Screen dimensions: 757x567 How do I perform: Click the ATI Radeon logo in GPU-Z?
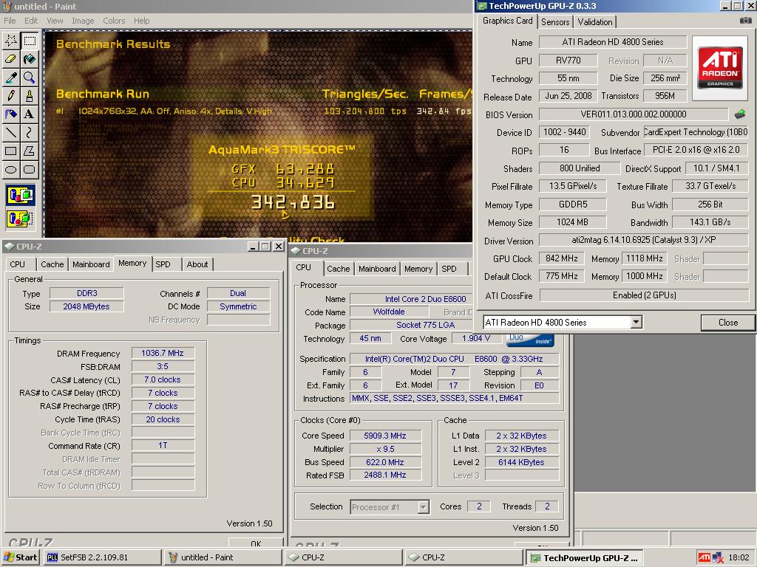[720, 67]
